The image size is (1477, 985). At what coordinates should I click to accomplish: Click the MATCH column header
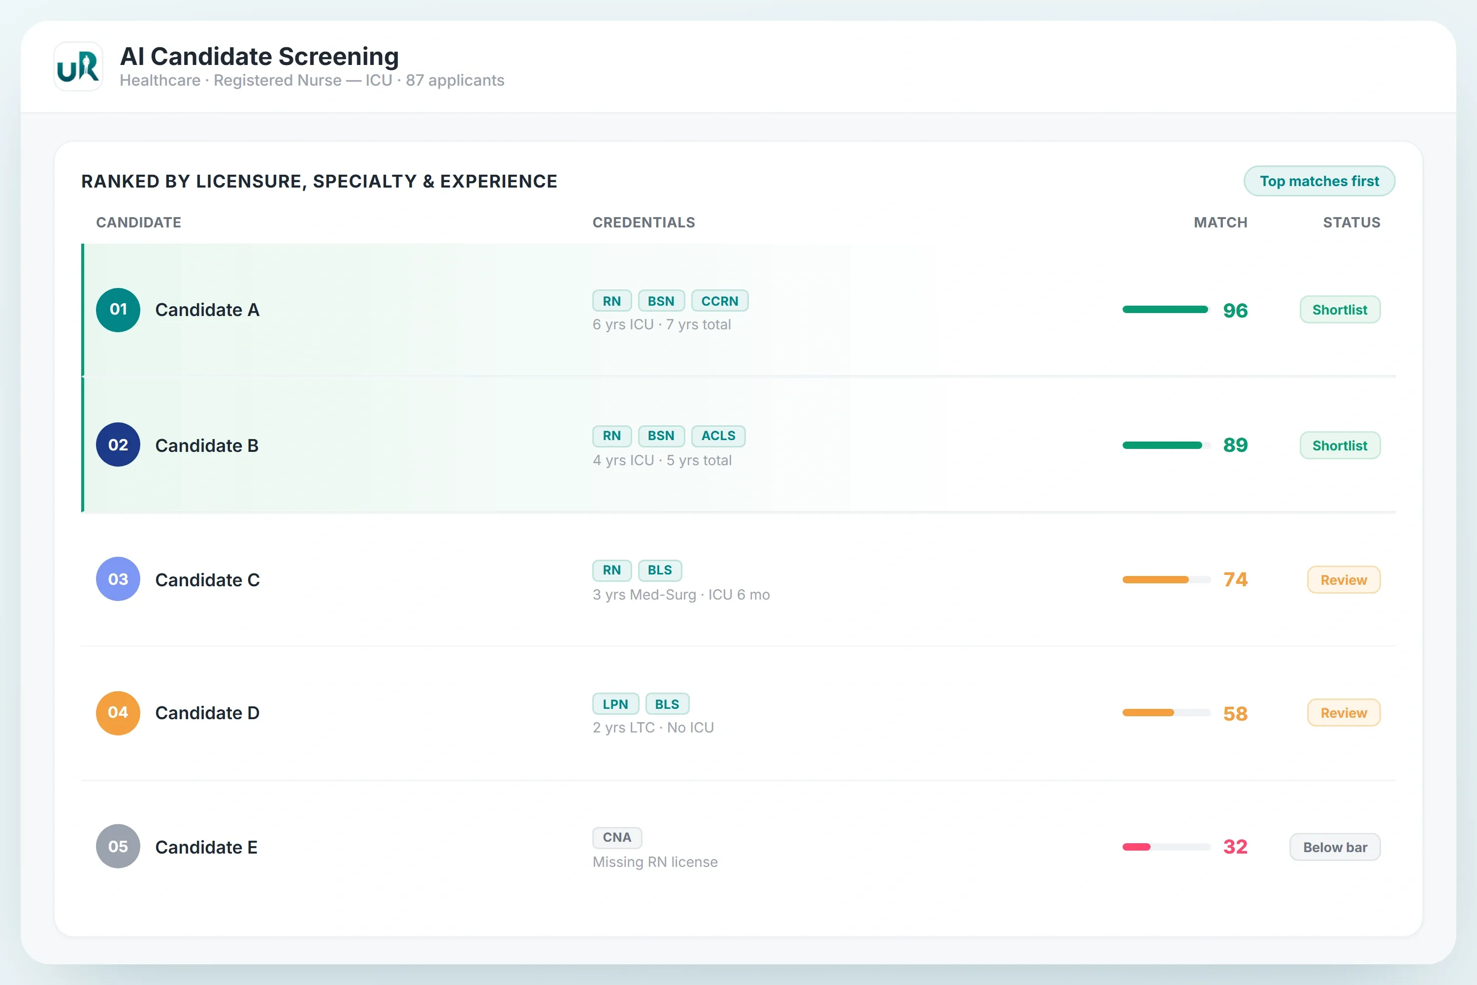pyautogui.click(x=1220, y=222)
